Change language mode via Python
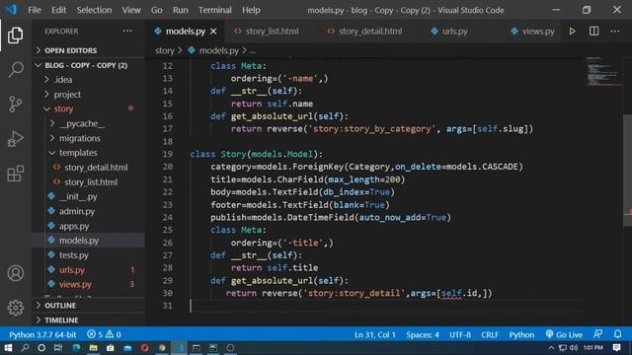Image resolution: width=632 pixels, height=355 pixels. (521, 334)
